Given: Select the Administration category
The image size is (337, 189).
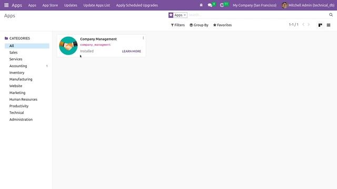Looking at the screenshot, I should coord(27,120).
